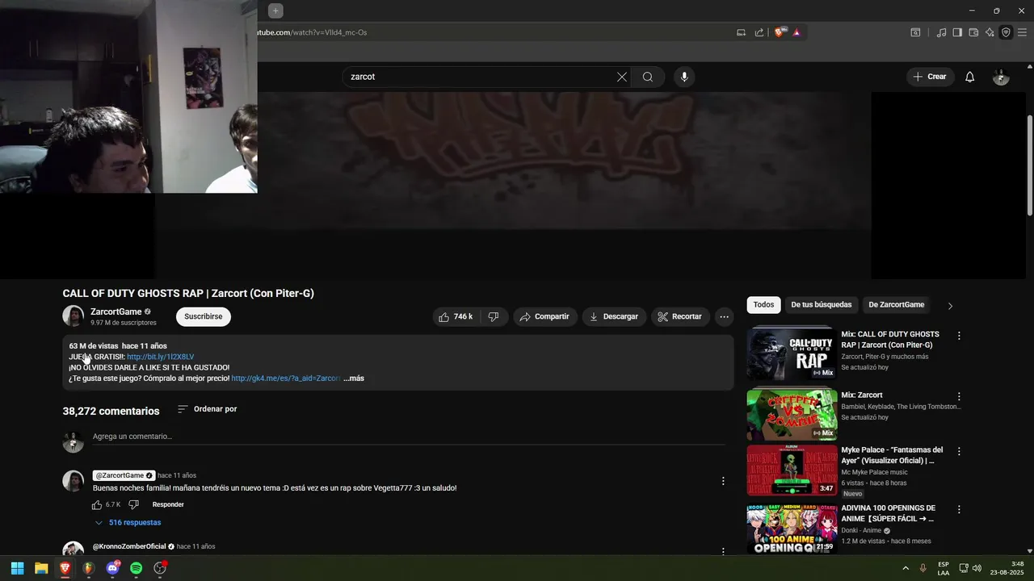Dislike the CALL OF DUTY GHOSTS RAP video

coord(494,316)
